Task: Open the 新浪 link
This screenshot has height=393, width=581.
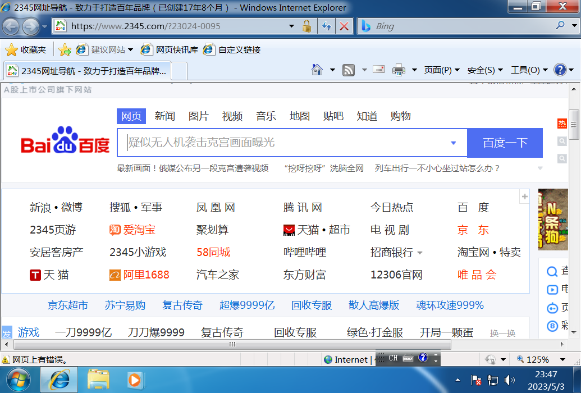Action: pyautogui.click(x=40, y=207)
